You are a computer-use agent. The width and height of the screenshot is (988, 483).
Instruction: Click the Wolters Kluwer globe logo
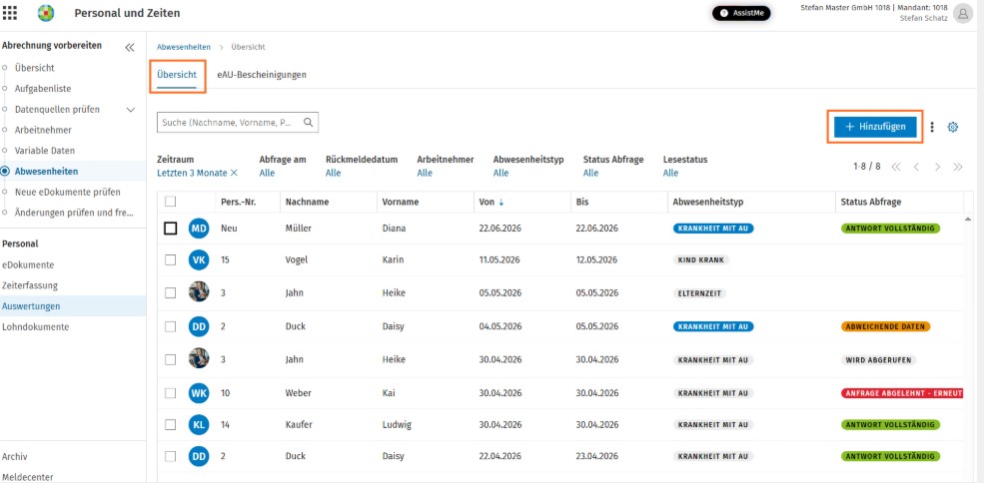(x=46, y=13)
